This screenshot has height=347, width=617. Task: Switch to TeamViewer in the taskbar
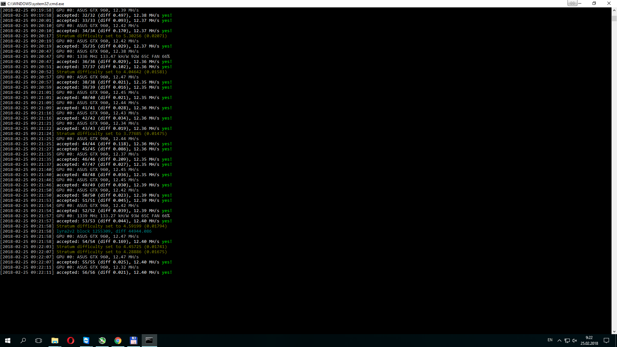click(x=86, y=341)
